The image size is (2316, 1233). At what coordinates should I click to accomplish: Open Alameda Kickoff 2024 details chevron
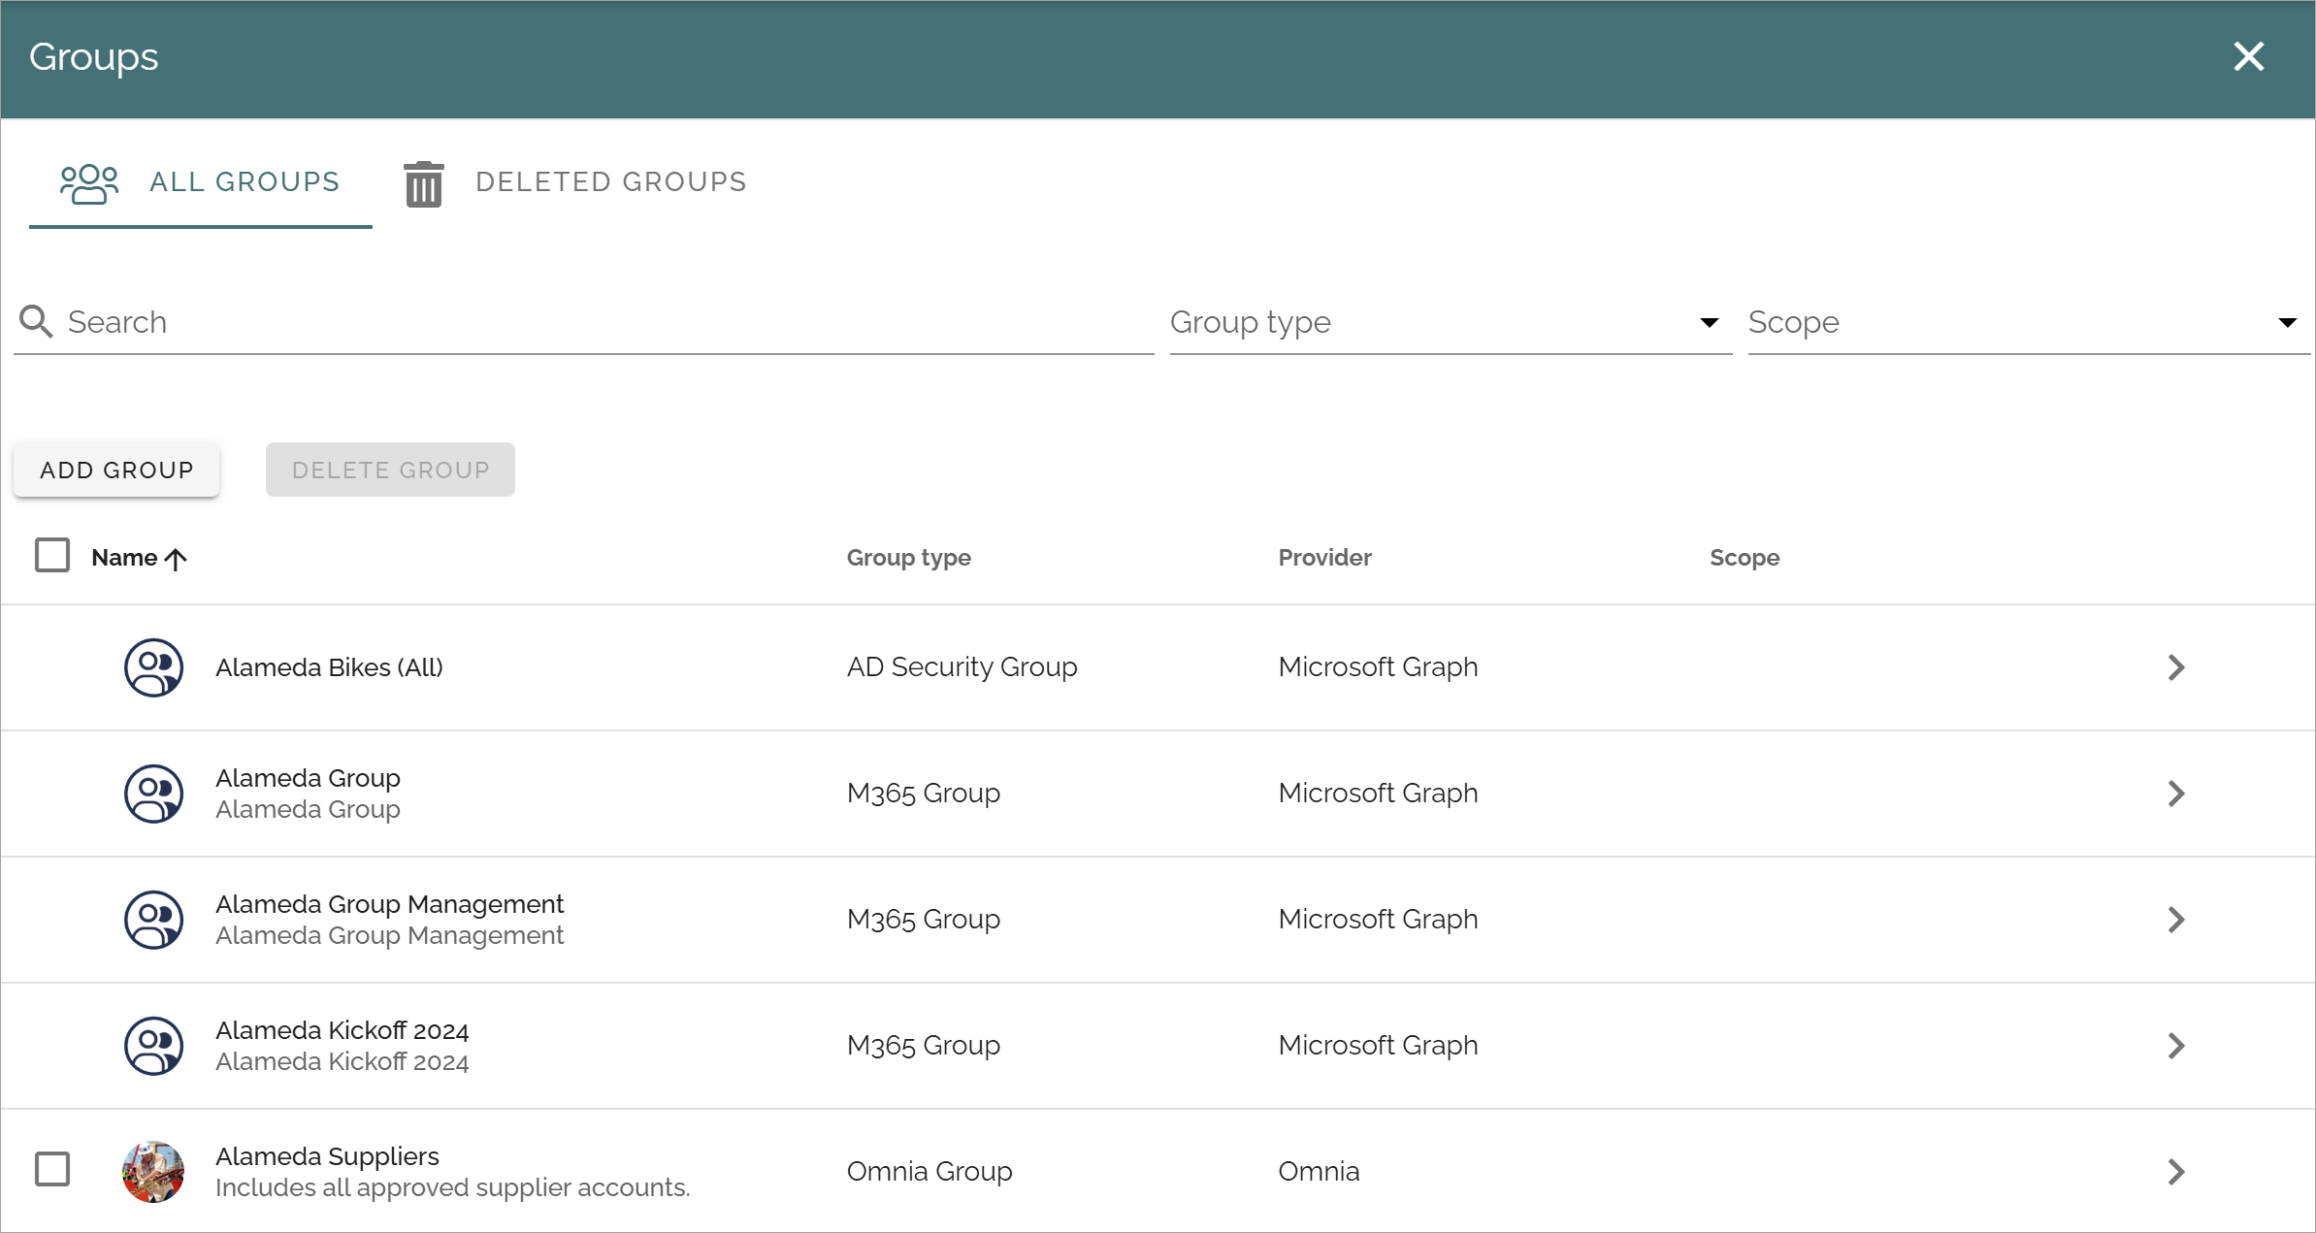coord(2176,1046)
